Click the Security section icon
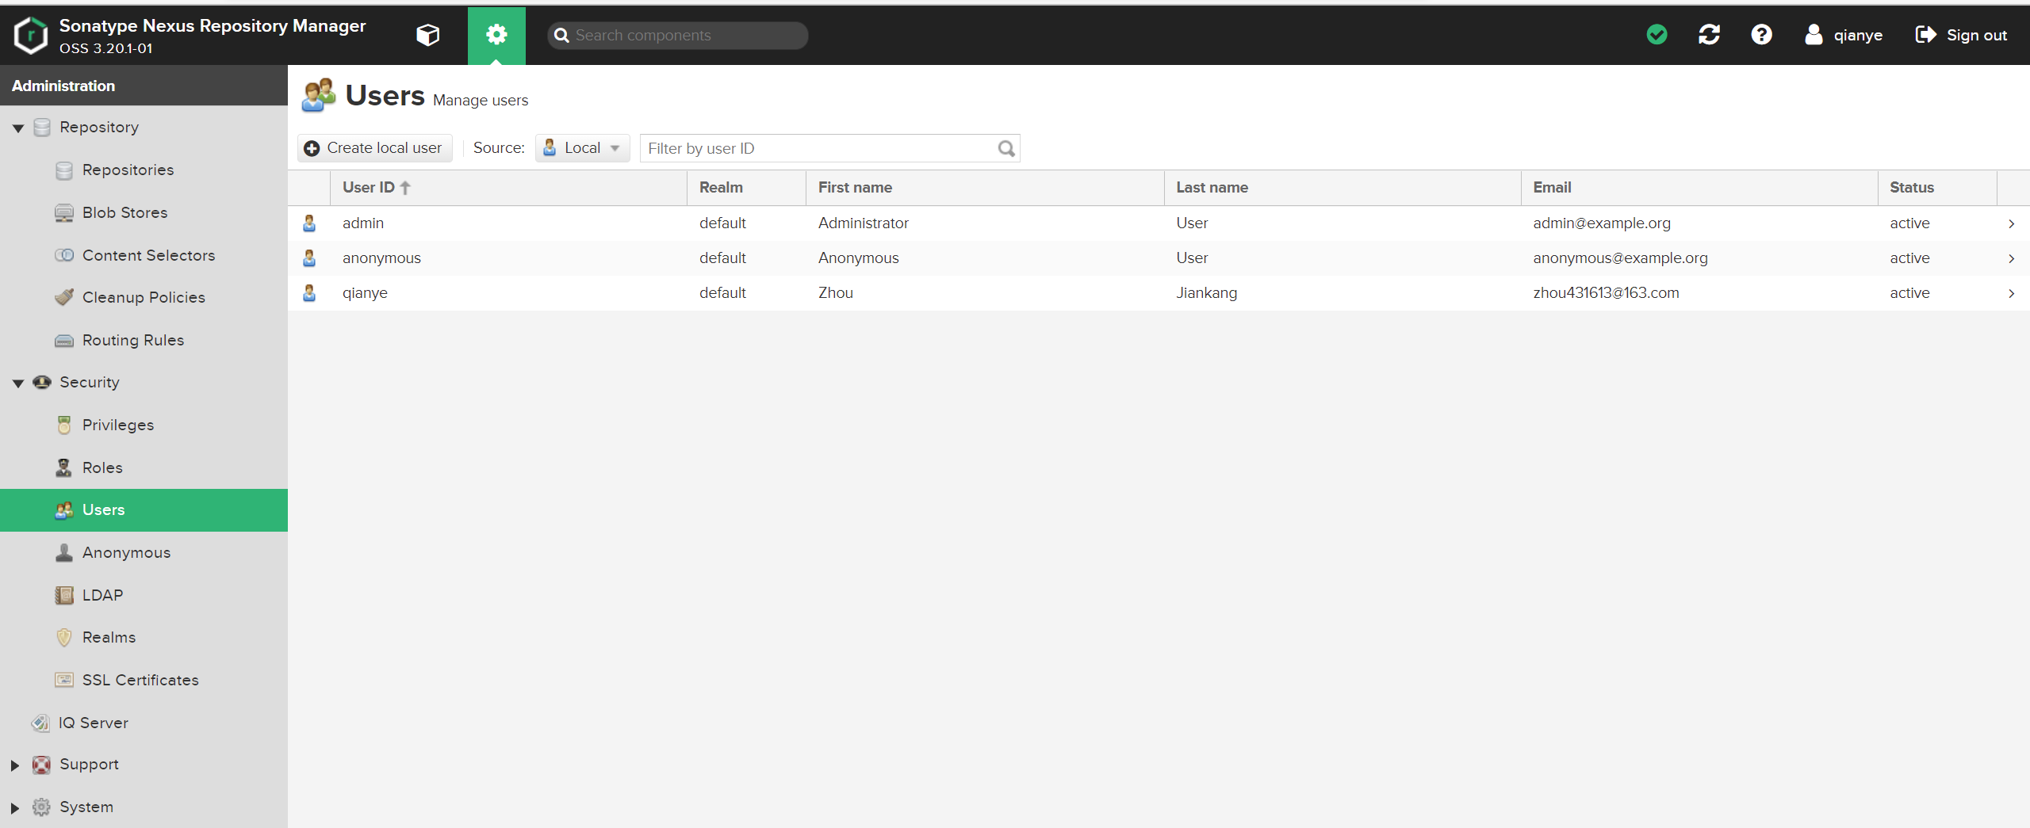This screenshot has height=828, width=2030. (42, 383)
